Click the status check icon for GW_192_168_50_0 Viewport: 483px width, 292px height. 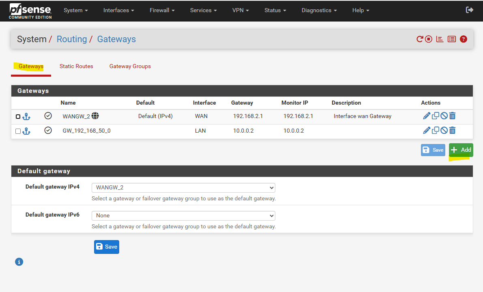pos(48,130)
